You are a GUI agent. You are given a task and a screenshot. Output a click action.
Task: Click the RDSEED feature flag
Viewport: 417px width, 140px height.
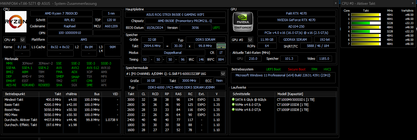click(x=44, y=85)
